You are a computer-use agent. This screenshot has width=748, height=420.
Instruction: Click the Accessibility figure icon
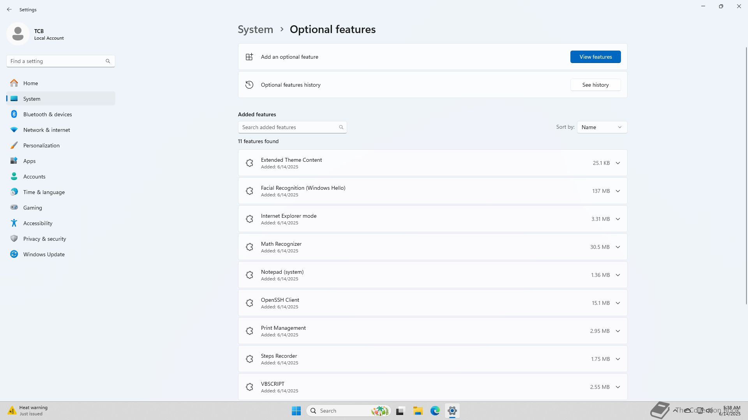point(14,223)
